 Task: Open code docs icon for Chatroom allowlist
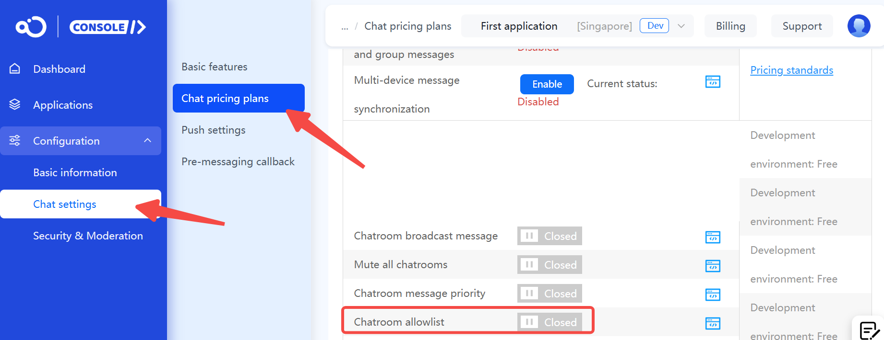tap(713, 323)
